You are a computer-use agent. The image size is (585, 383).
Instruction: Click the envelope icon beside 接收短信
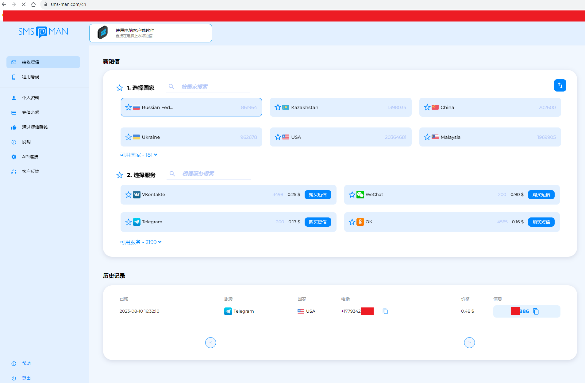click(14, 62)
